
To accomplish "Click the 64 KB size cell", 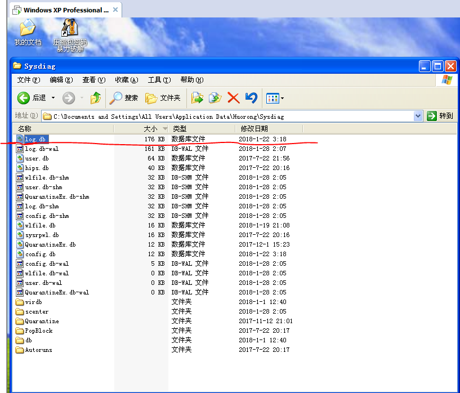I will [156, 158].
